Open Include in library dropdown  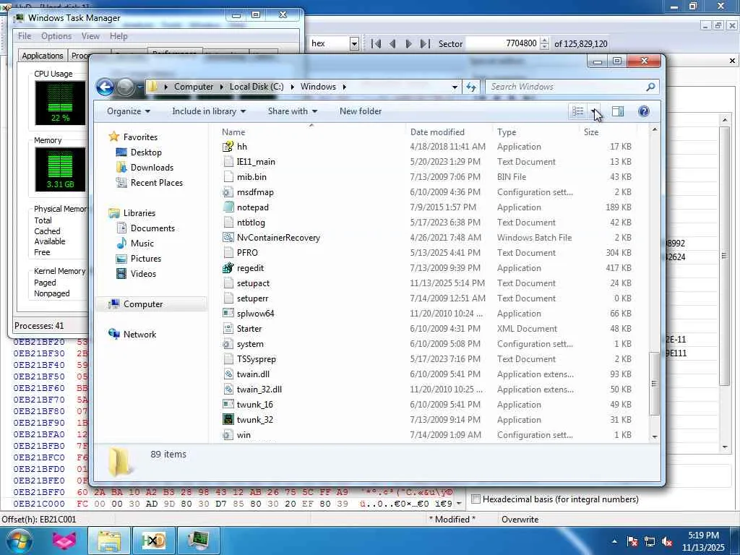point(209,111)
